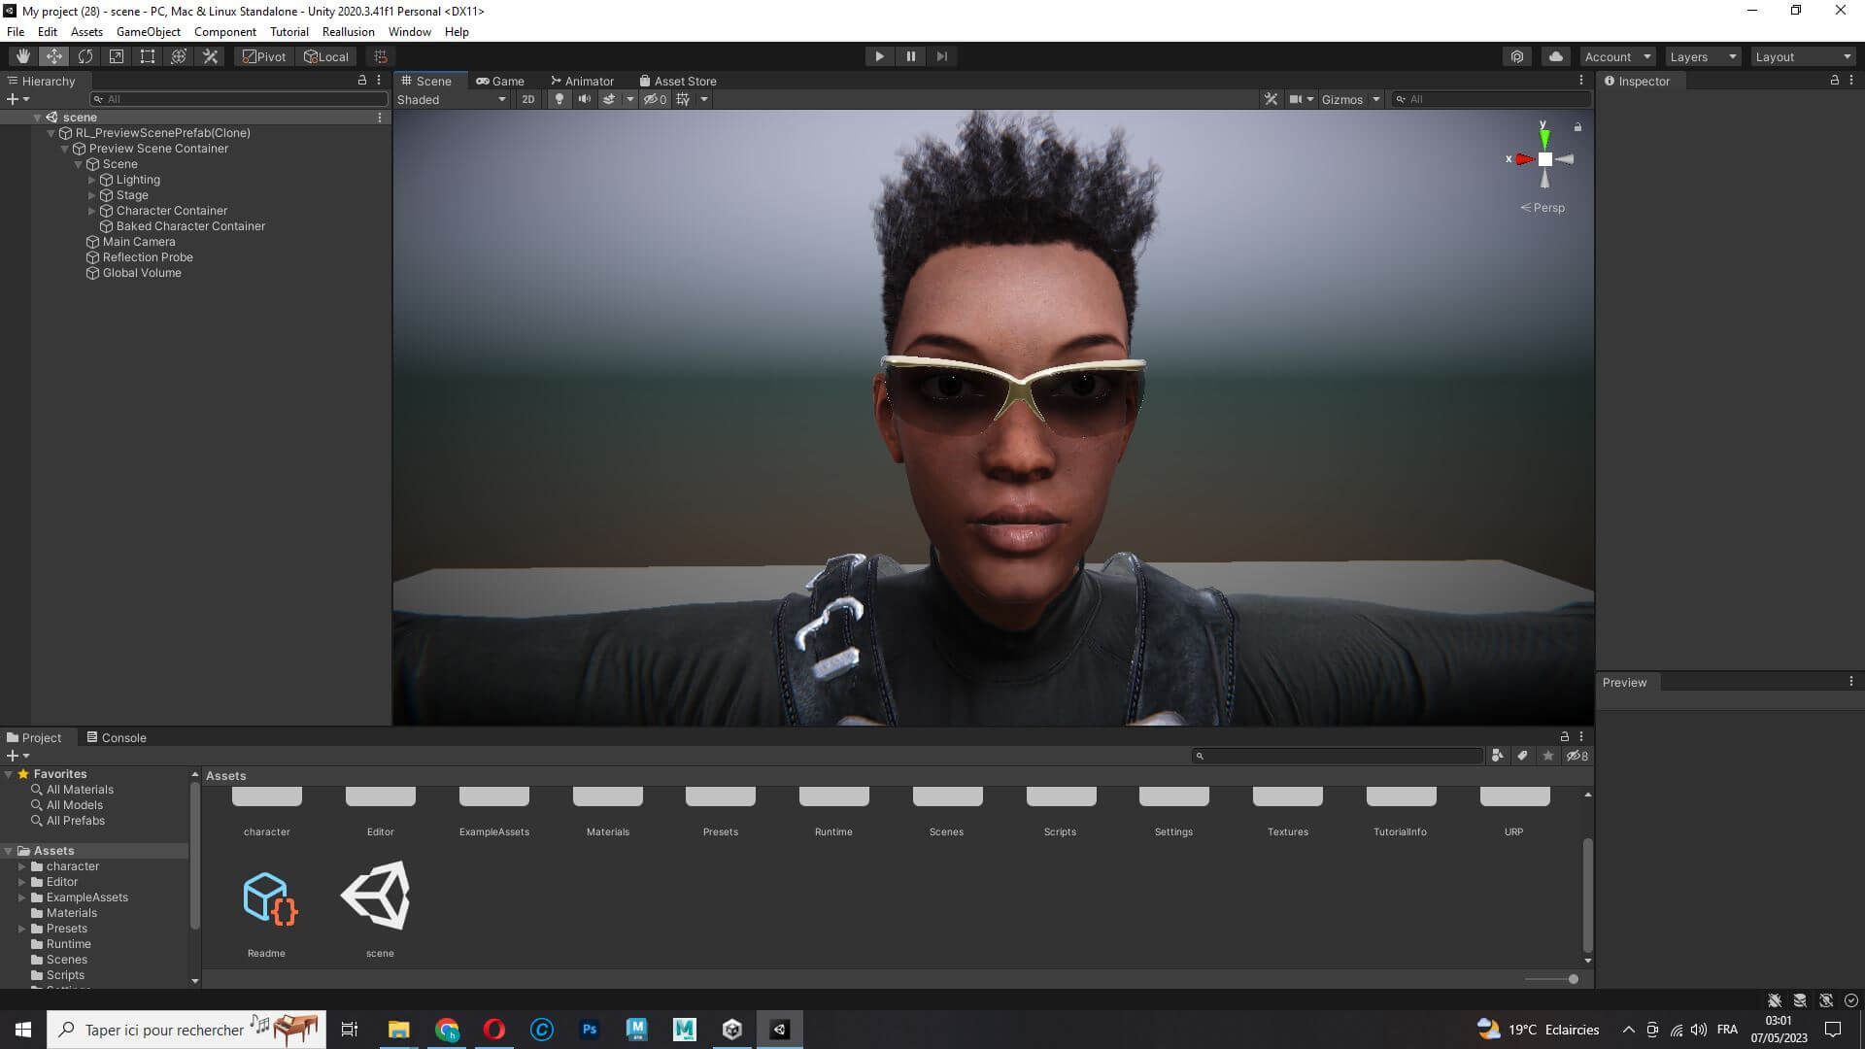Select the Hand tool
This screenshot has height=1049, width=1865.
pos(23,56)
